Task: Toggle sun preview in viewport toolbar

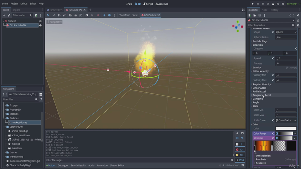Action: (104, 15)
